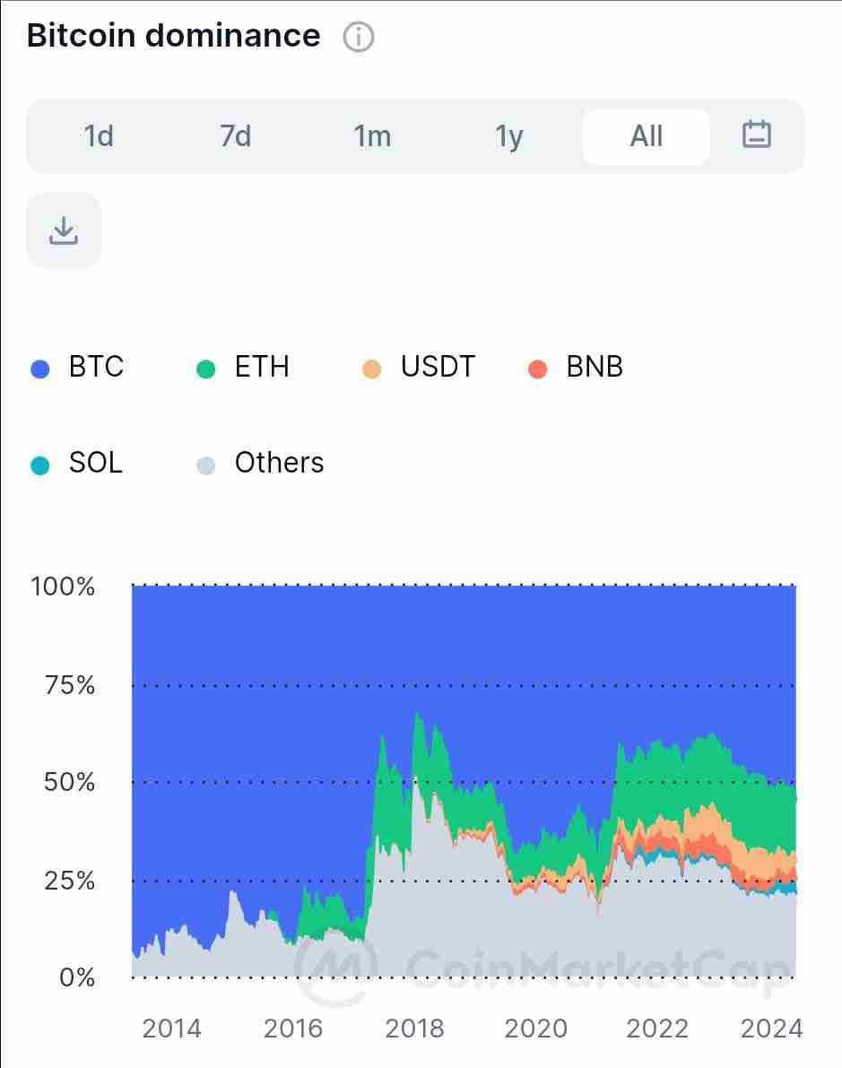Screen dimensions: 842x1068
Task: Click the 2022 label on time axis
Action: click(657, 1028)
